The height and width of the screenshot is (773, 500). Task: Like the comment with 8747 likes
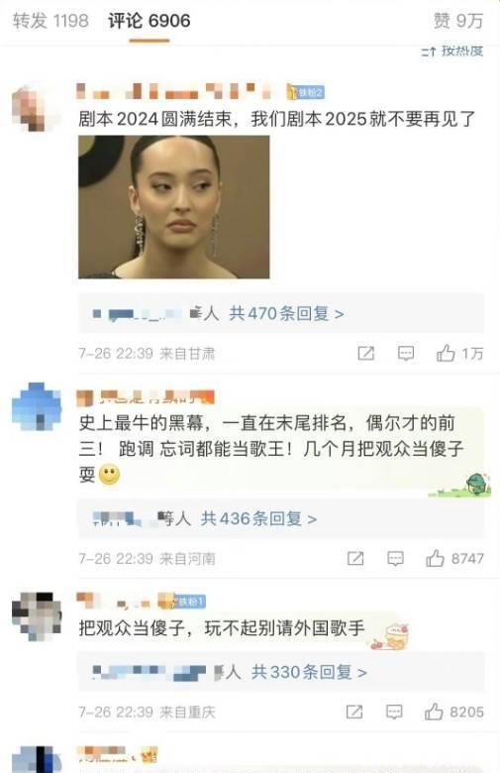[435, 559]
